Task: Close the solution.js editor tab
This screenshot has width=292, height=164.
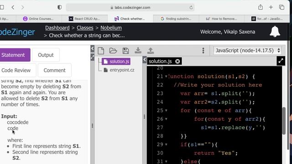Action: pos(177,61)
